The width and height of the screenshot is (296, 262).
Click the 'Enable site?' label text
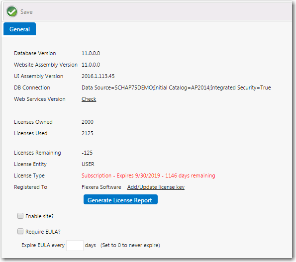[x=39, y=216]
